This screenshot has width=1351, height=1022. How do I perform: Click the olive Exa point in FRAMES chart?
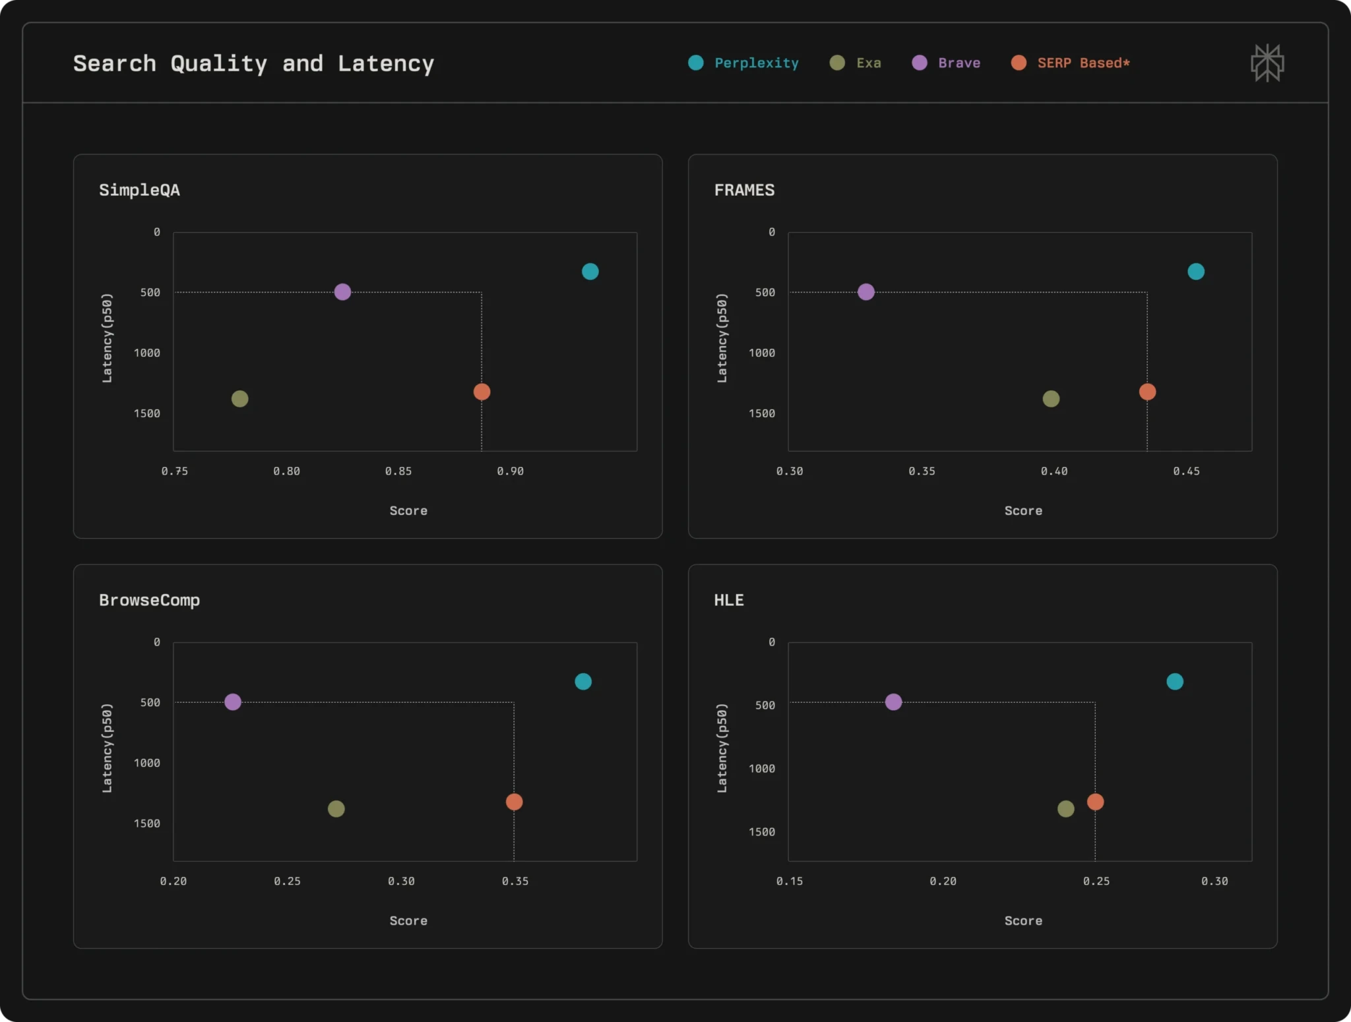(x=1050, y=398)
